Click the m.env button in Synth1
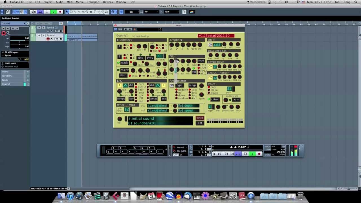 (124, 70)
